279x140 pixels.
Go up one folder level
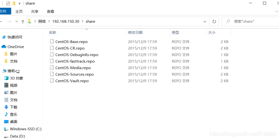pyautogui.click(x=23, y=22)
